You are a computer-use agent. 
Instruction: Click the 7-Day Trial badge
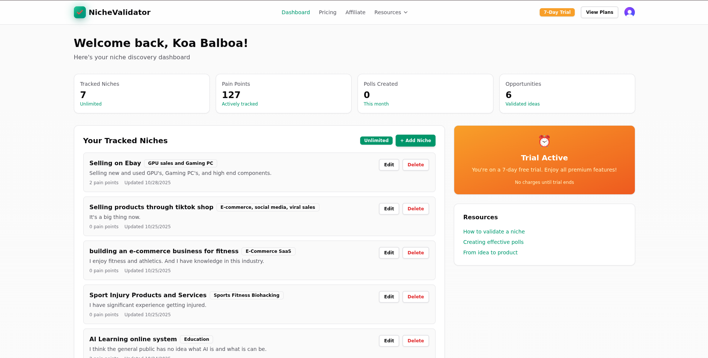(557, 12)
